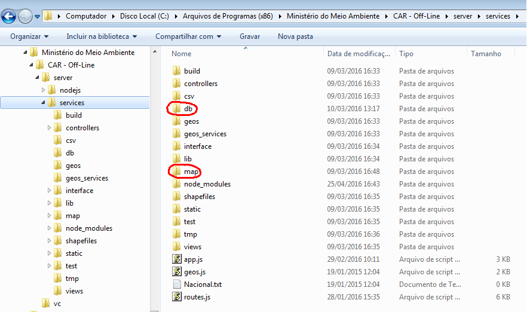Click test folder icon in file list

(x=176, y=221)
